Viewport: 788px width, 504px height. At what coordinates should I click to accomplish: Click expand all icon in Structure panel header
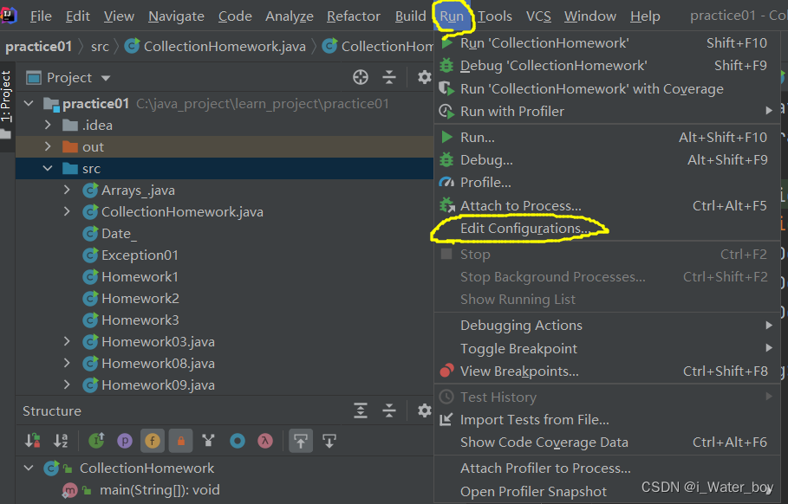361,410
